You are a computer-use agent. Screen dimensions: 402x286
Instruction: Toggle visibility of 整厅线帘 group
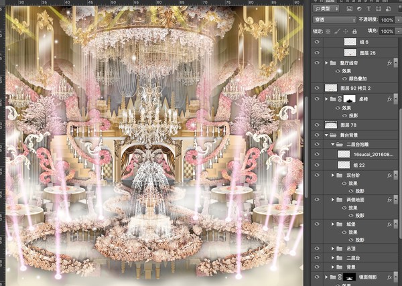click(x=317, y=63)
